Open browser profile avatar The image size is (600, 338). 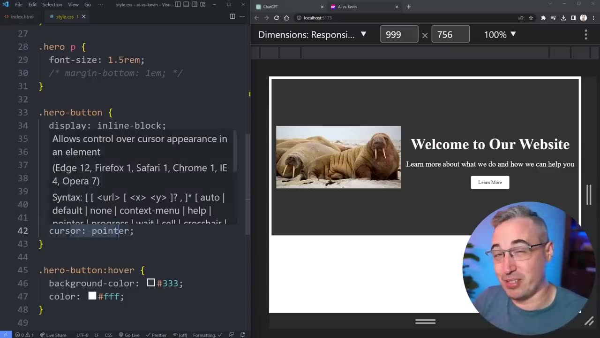(x=583, y=18)
